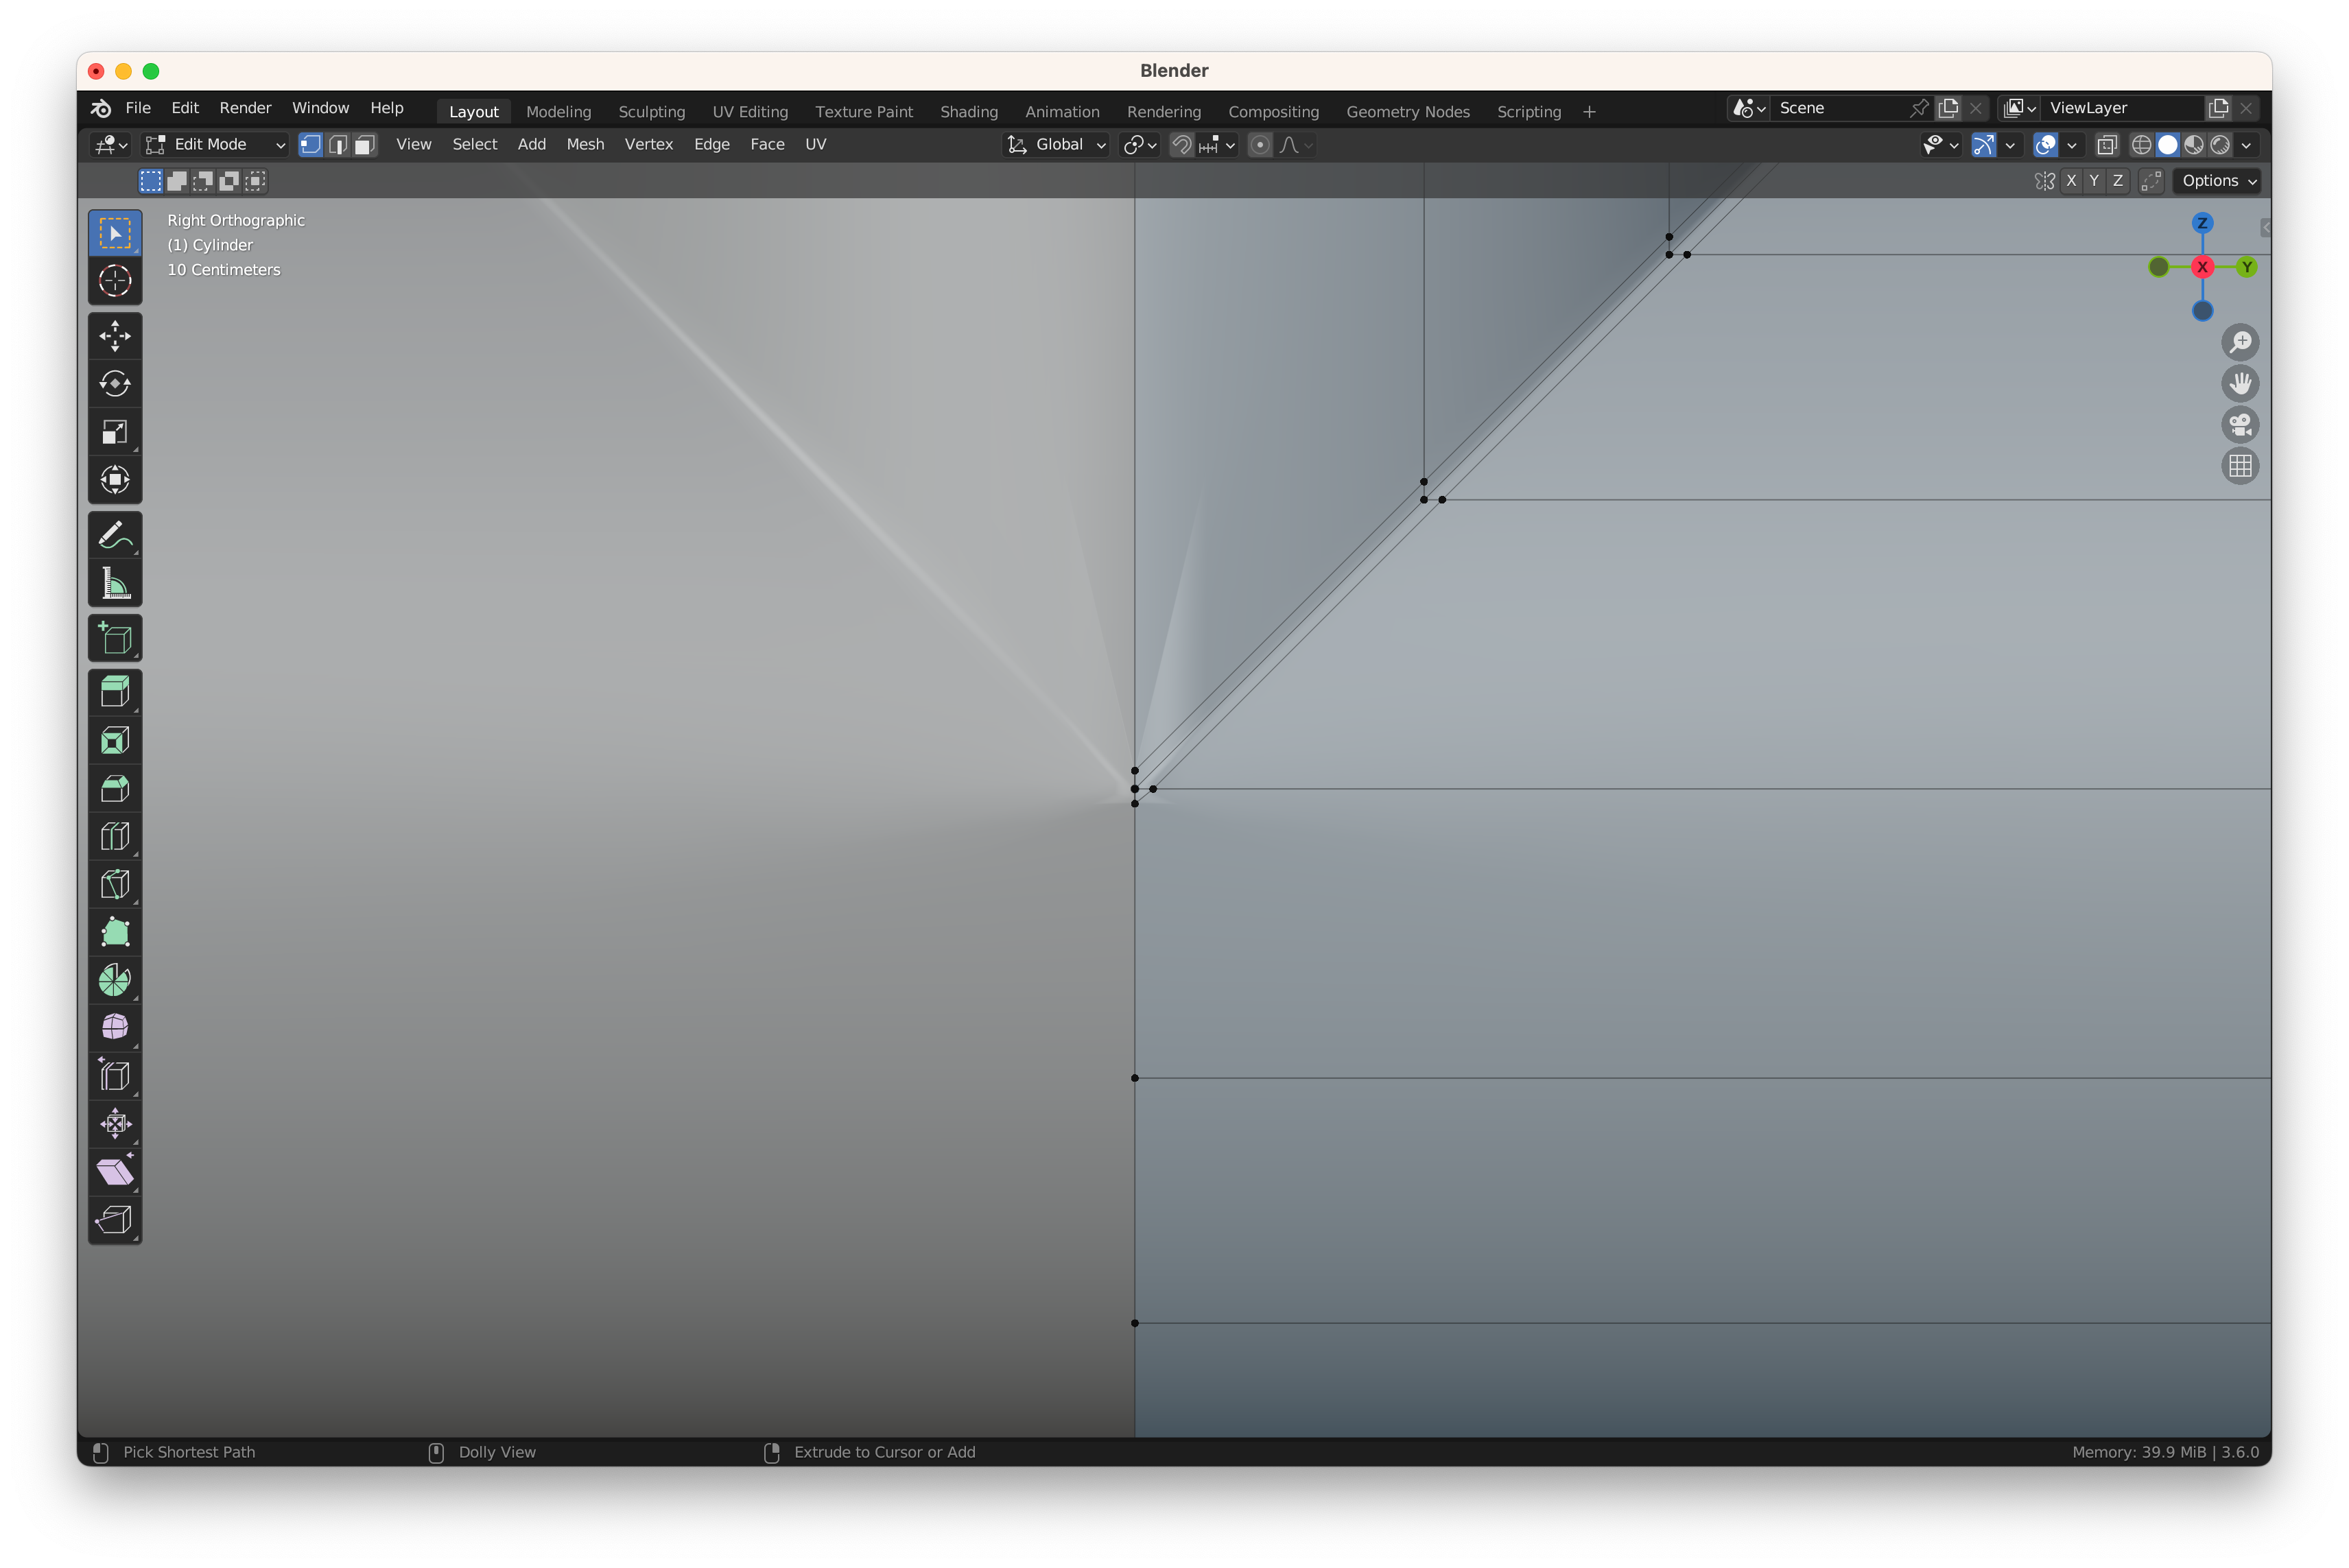Open the Edit Mode dropdown
Viewport: 2349px width, 1568px height.
click(215, 145)
